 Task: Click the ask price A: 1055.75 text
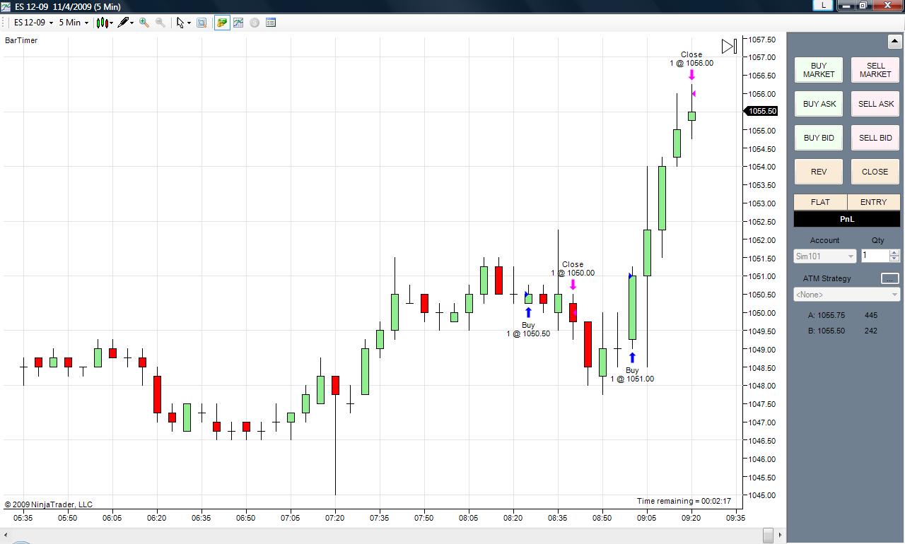click(827, 316)
